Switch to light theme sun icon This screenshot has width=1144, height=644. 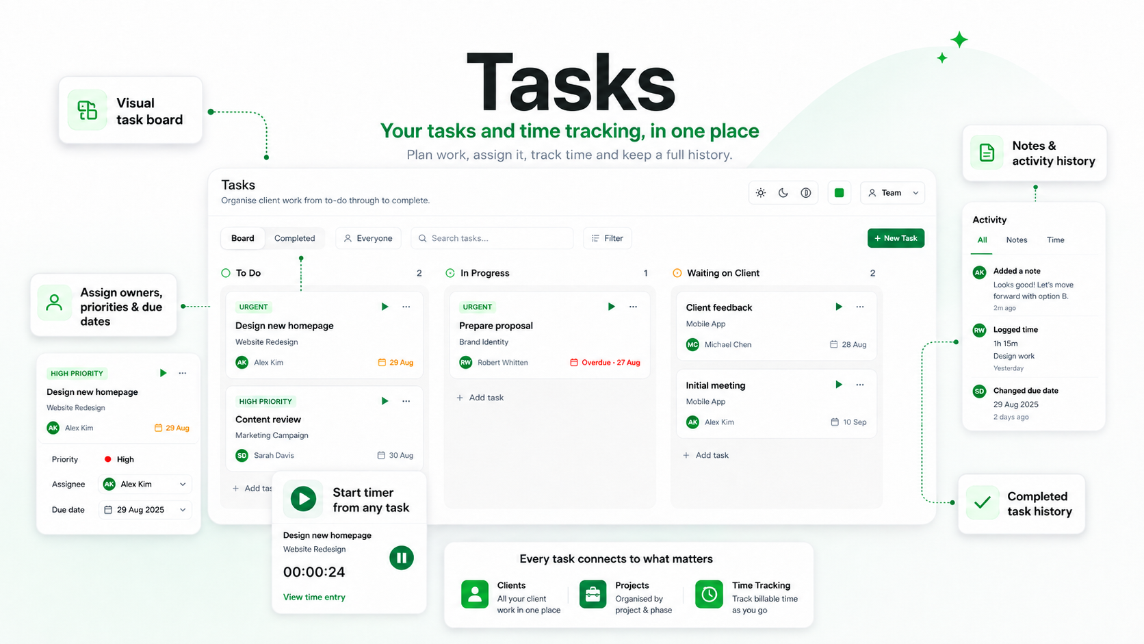(761, 193)
